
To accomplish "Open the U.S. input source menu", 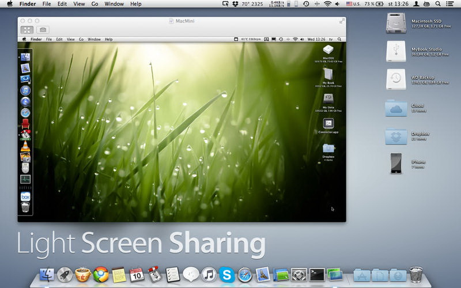I will [352, 4].
